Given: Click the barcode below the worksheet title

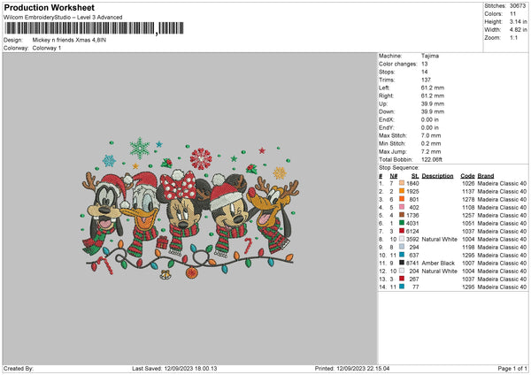Looking at the screenshot, I should point(94,28).
